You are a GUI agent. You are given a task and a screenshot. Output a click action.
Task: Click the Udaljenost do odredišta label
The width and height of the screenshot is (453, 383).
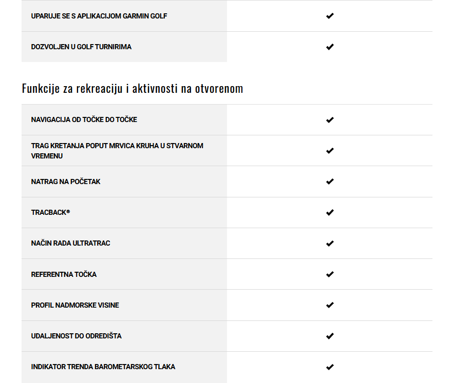click(76, 336)
